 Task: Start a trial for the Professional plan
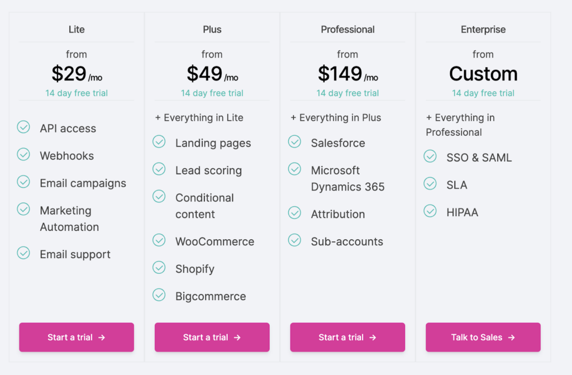point(347,337)
